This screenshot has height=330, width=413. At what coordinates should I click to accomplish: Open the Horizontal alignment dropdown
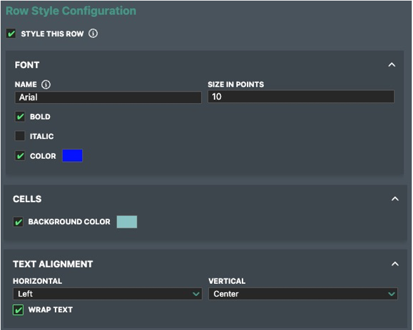coord(107,294)
